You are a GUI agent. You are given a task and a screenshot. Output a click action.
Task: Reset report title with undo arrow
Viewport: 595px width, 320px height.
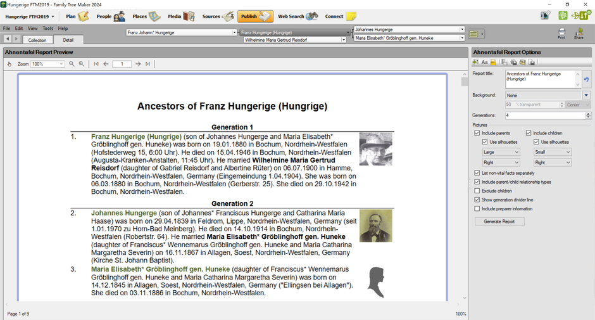(586, 79)
